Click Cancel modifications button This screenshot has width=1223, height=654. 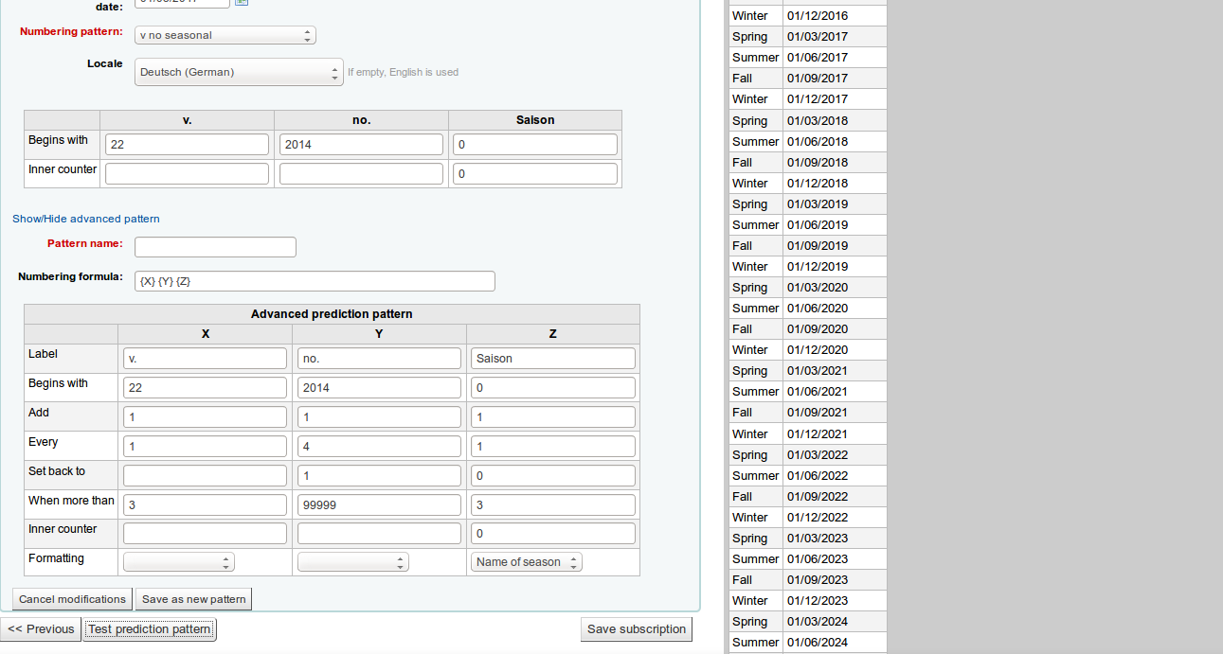tap(72, 599)
